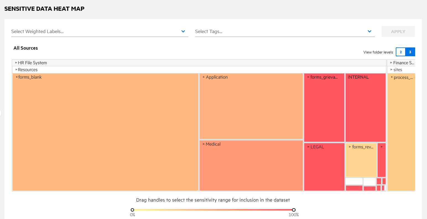Open the forms_grieva... red tile
The height and width of the screenshot is (219, 427).
pos(324,108)
